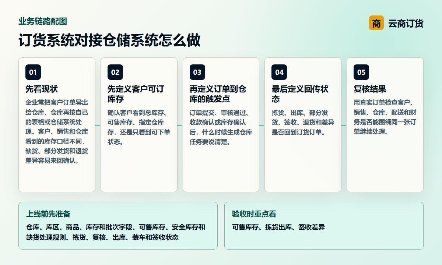Select the heading 再定义订单到仓库的触发点

coord(218,94)
